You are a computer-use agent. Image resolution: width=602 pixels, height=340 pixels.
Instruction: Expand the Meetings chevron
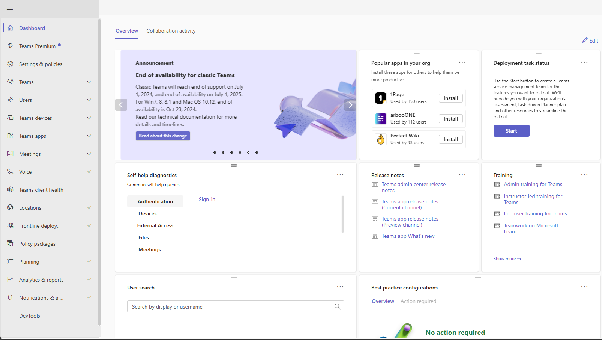tap(89, 154)
